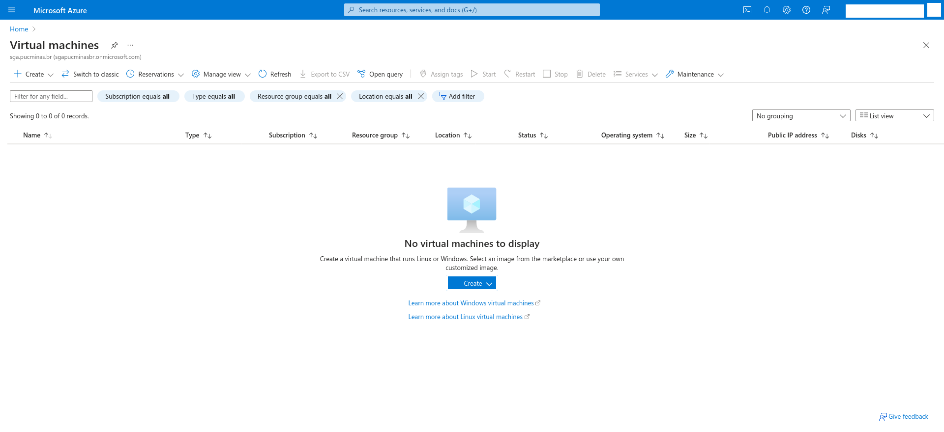Click Add filter
944x432 pixels.
point(458,96)
